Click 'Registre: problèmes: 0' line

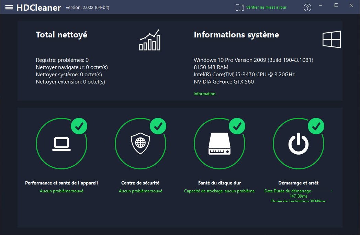[62, 60]
